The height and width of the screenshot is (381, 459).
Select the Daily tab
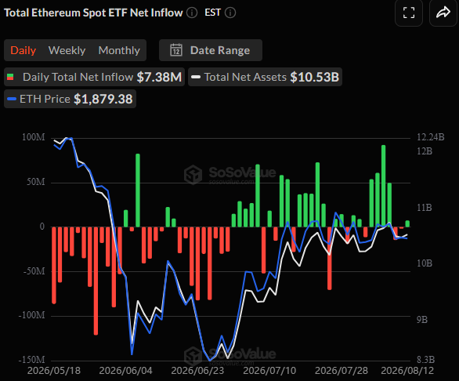[x=23, y=50]
